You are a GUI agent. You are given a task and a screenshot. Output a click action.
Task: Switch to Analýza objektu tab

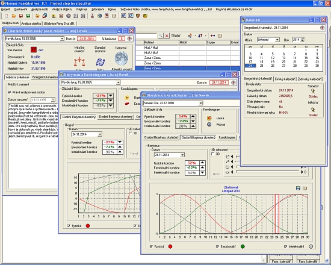[31, 23]
